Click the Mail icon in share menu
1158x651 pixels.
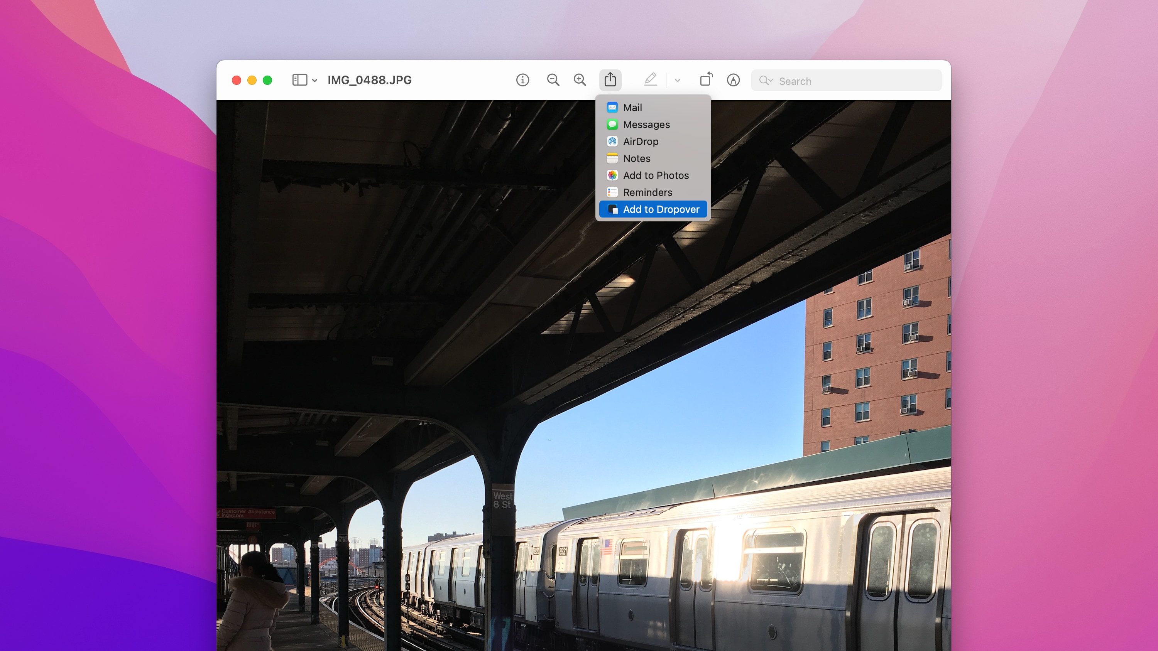612,107
